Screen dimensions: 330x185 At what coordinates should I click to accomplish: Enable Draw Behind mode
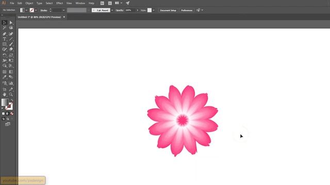[8, 119]
